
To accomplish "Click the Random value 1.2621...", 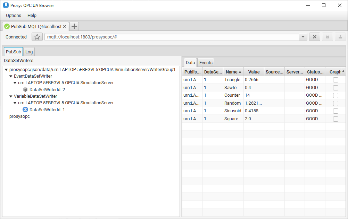I will 253,103.
